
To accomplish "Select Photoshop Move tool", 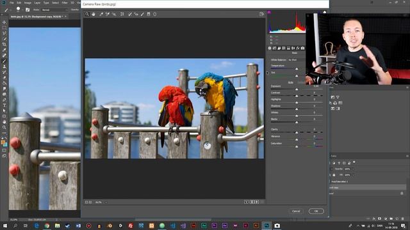I will (4, 22).
